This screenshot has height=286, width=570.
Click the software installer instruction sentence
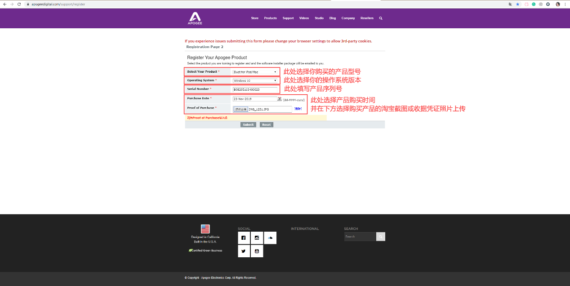[255, 63]
